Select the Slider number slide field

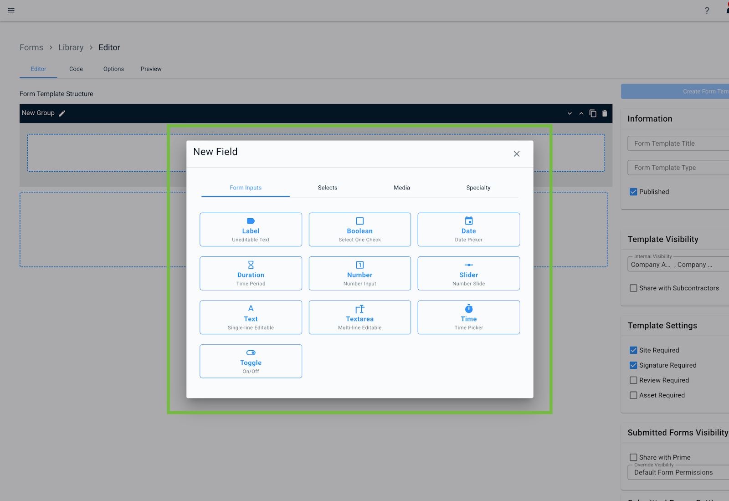click(x=468, y=273)
